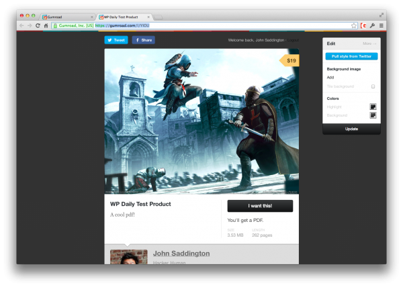Click the Gumroad, Inc. [US] certificate label
Viewport: 403px width, 287px height.
tap(76, 25)
